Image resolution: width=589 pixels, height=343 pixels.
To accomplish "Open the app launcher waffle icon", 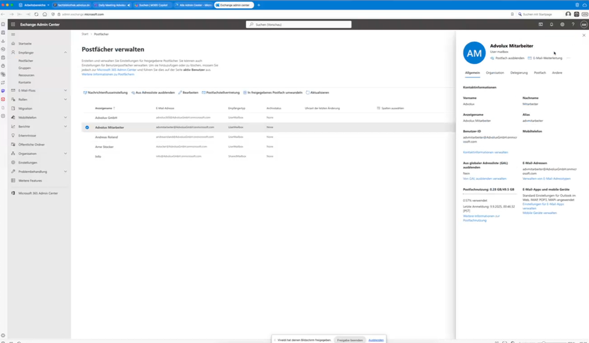I will 13,24.
